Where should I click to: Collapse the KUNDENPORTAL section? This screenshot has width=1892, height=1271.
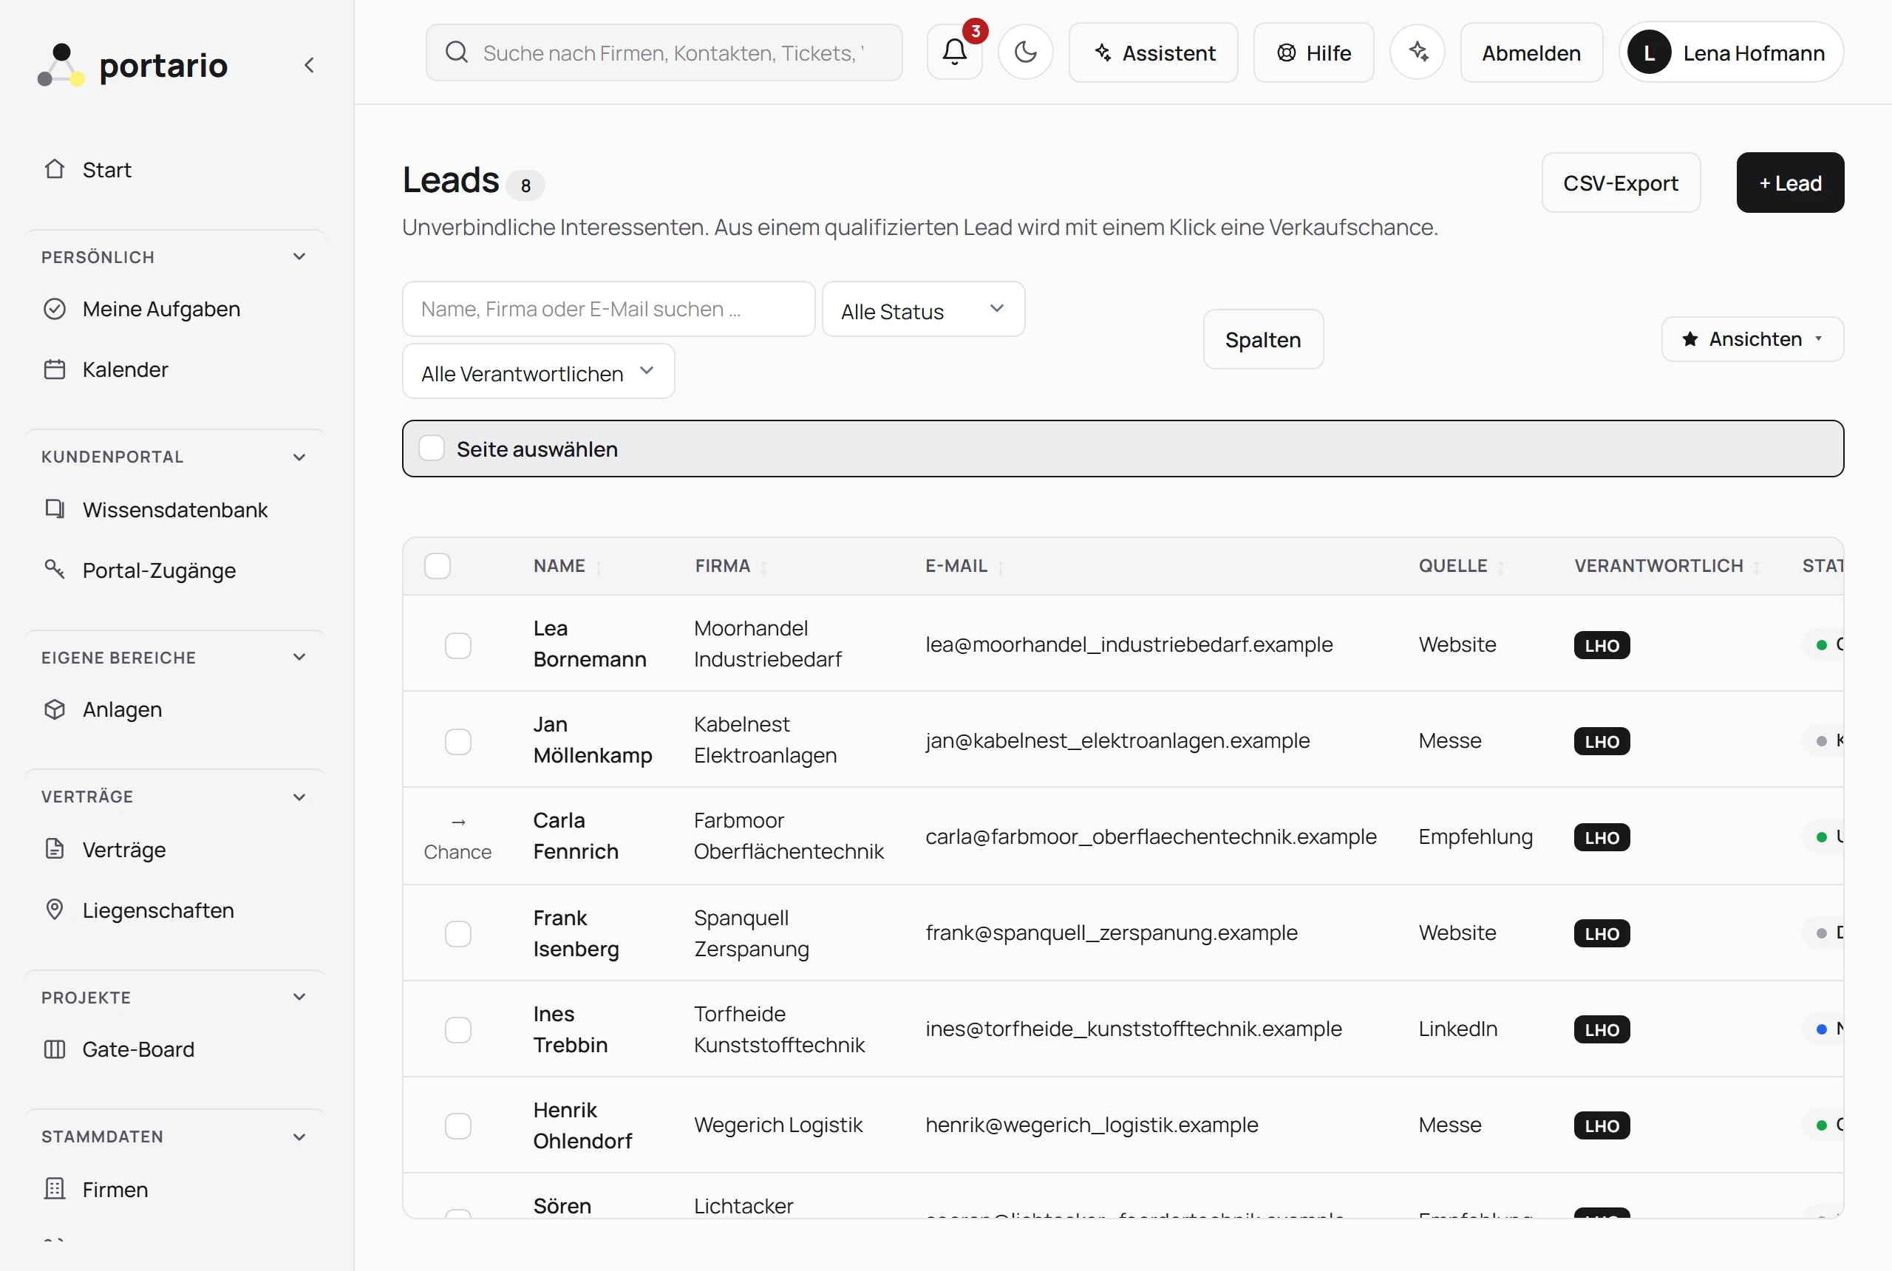[299, 457]
